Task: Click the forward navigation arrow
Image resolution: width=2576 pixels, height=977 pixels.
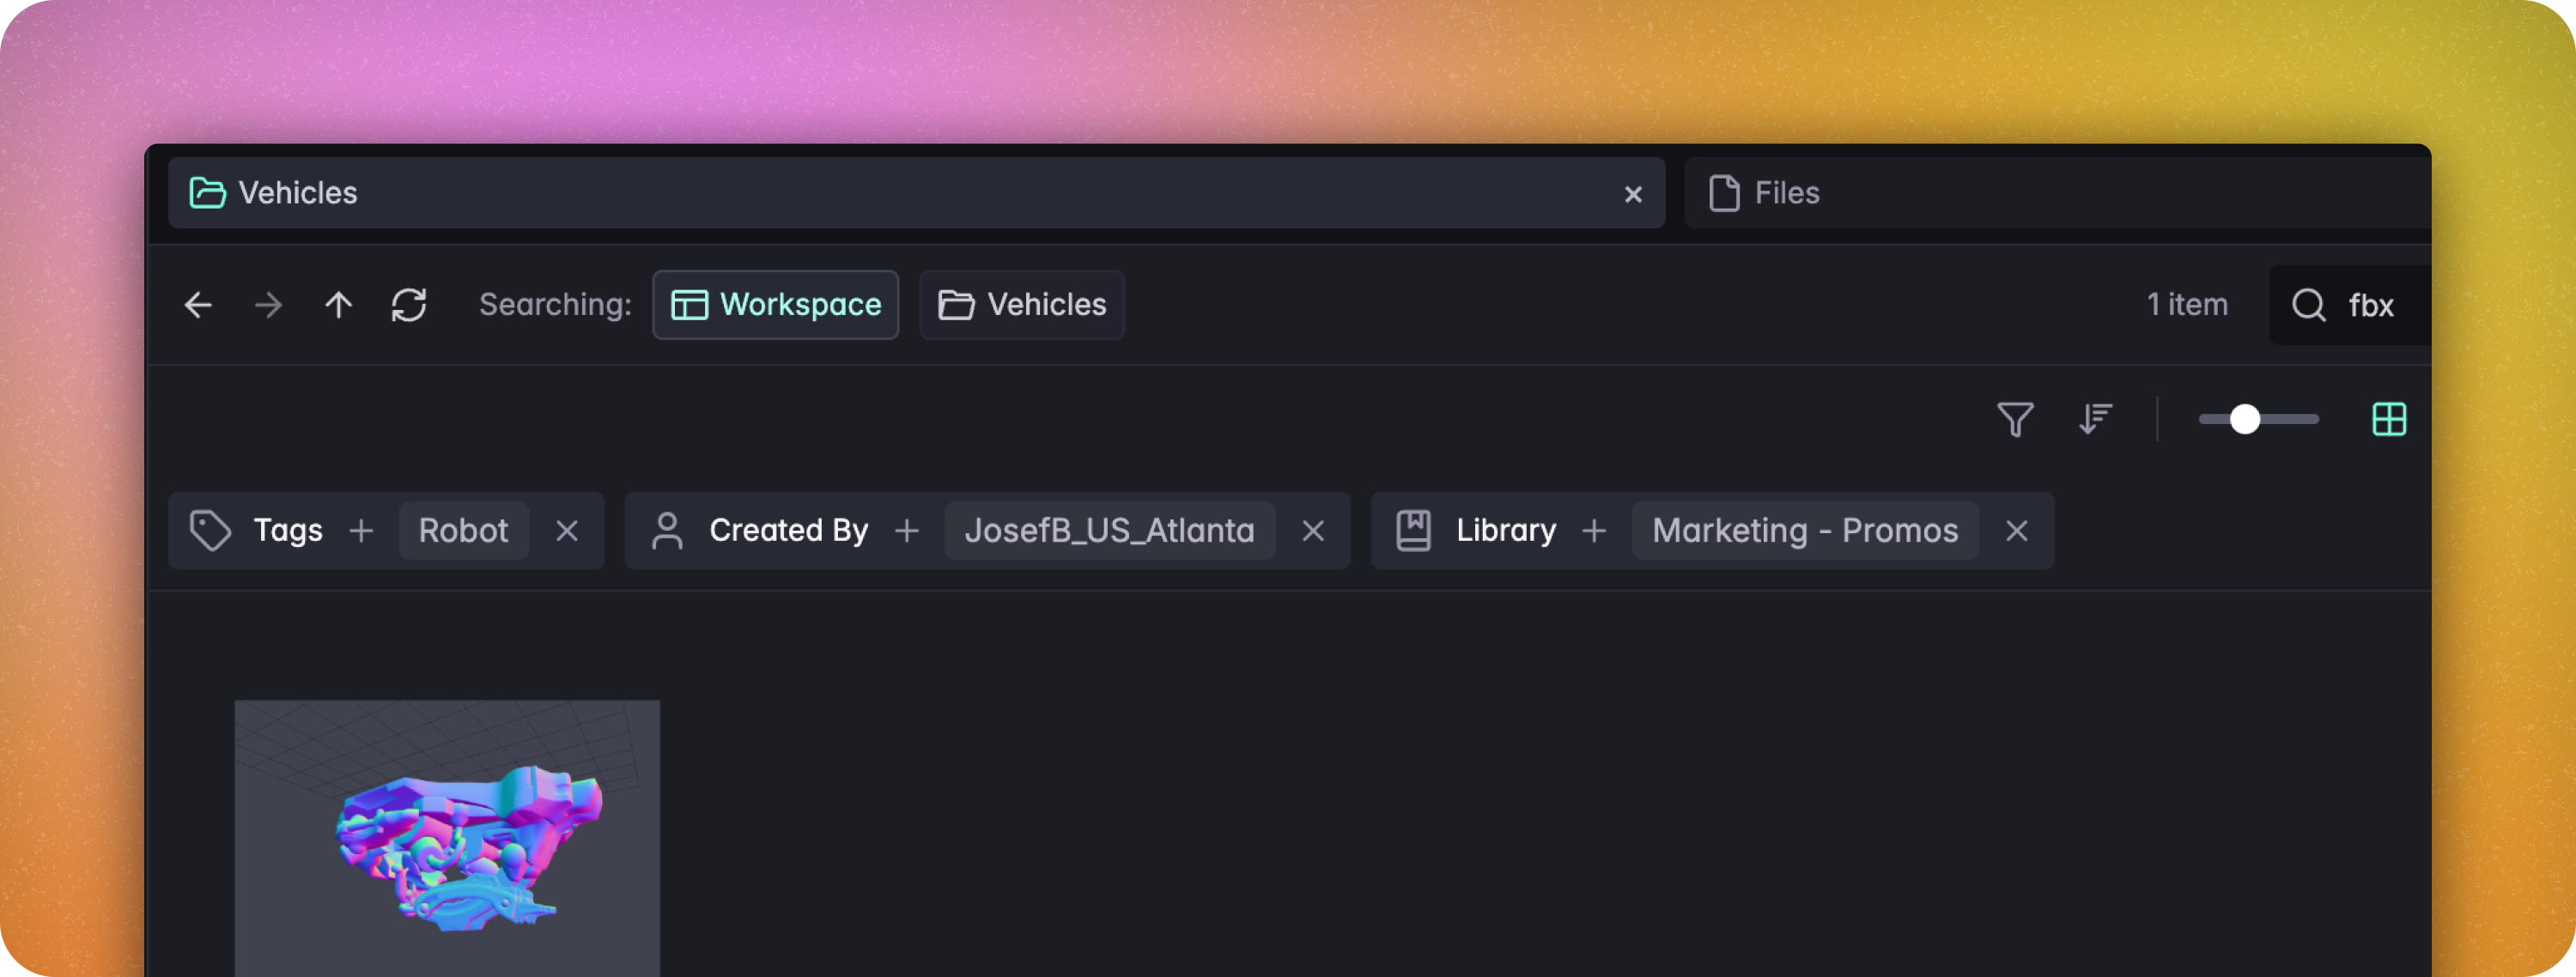Action: pos(268,305)
